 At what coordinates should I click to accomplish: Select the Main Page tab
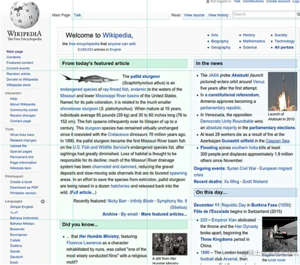[61, 15]
